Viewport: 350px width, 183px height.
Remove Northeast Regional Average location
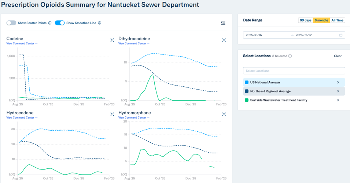click(338, 91)
